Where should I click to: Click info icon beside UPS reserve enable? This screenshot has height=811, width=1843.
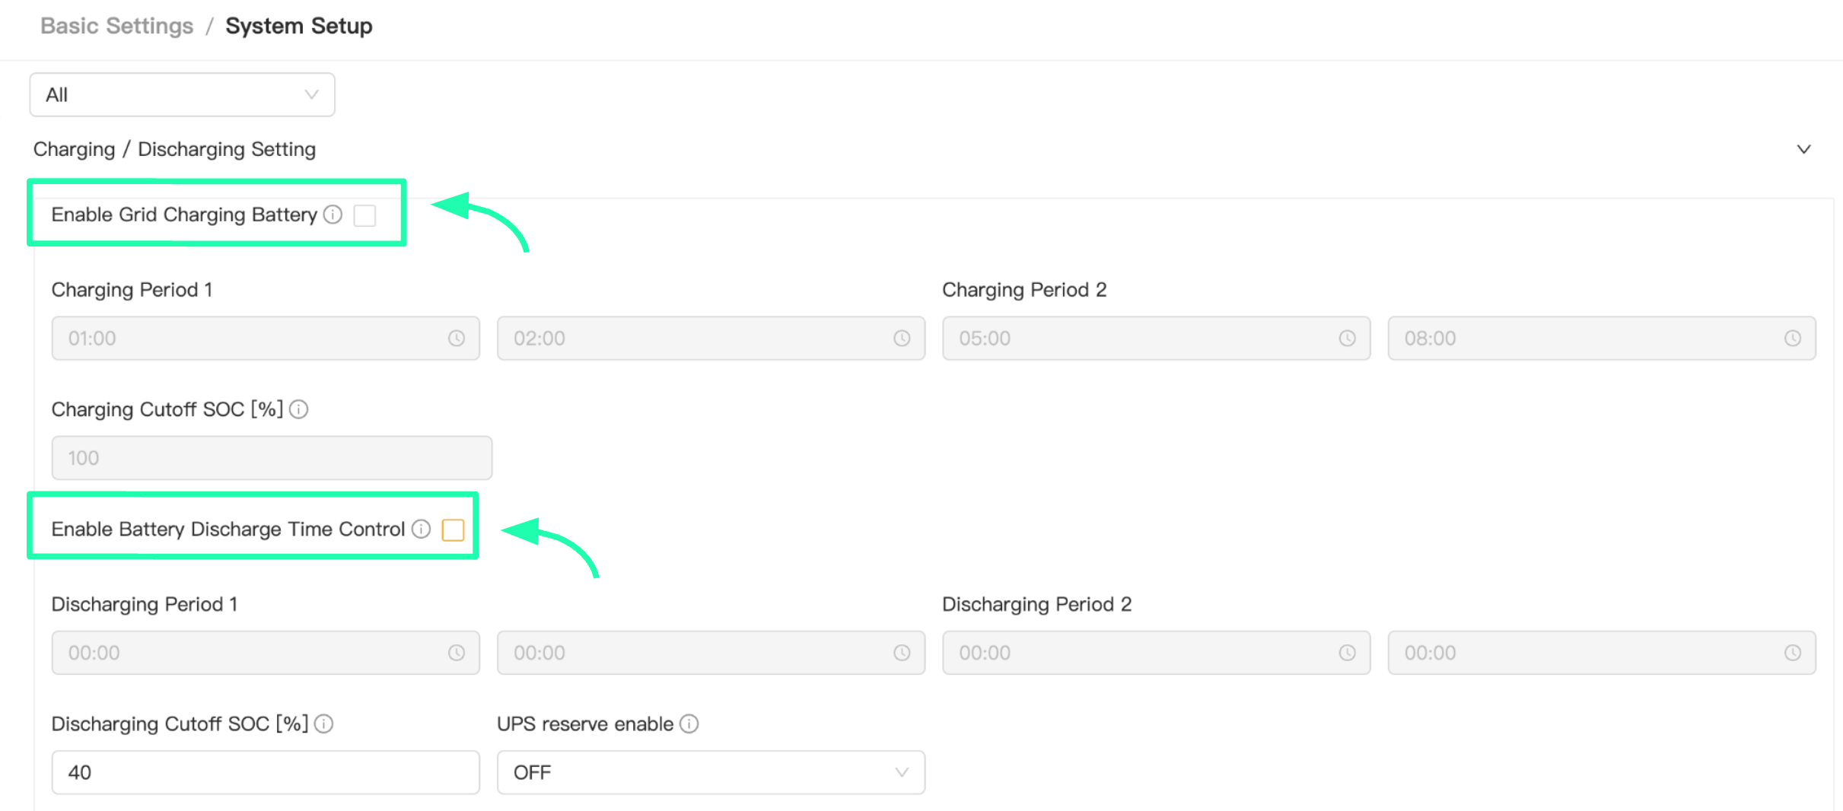click(689, 724)
